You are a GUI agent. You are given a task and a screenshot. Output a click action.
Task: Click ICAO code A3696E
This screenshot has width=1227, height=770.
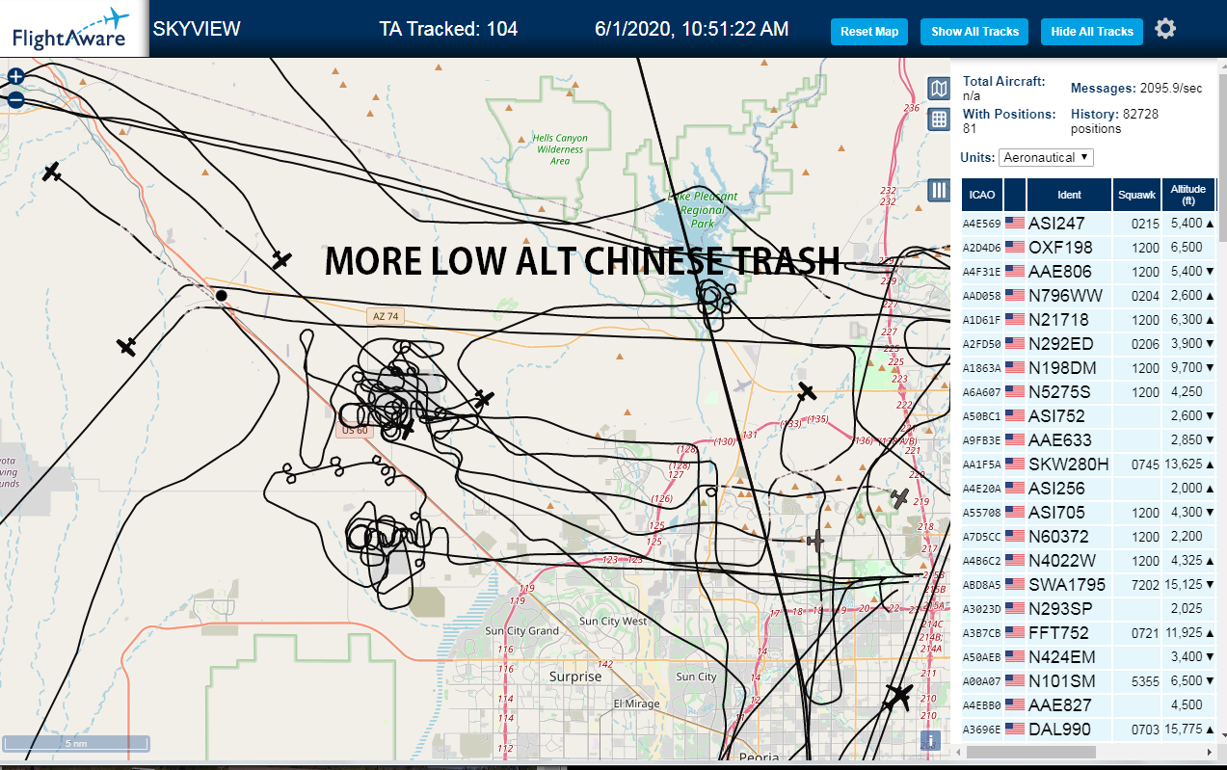[981, 730]
